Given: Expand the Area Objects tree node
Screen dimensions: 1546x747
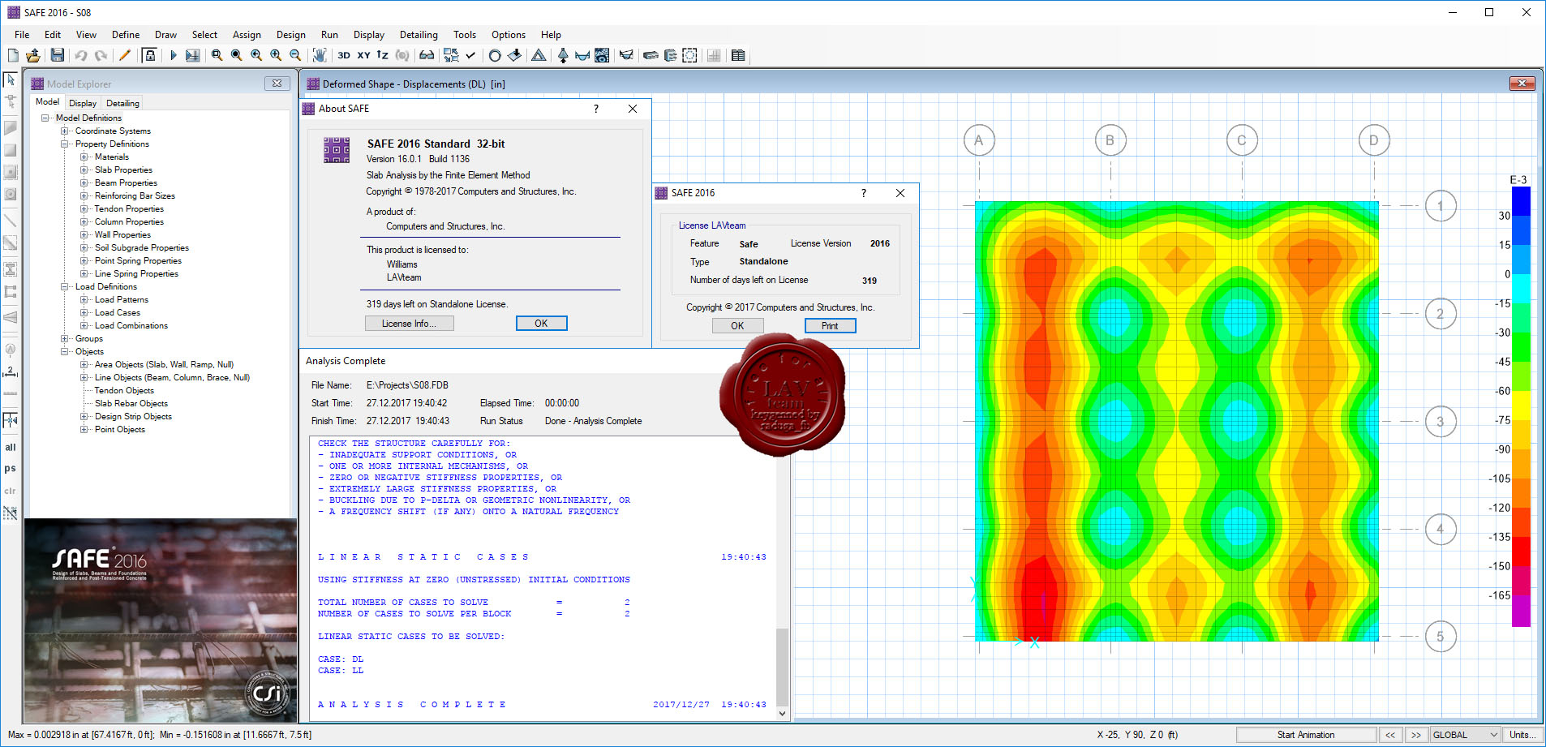Looking at the screenshot, I should tap(84, 364).
